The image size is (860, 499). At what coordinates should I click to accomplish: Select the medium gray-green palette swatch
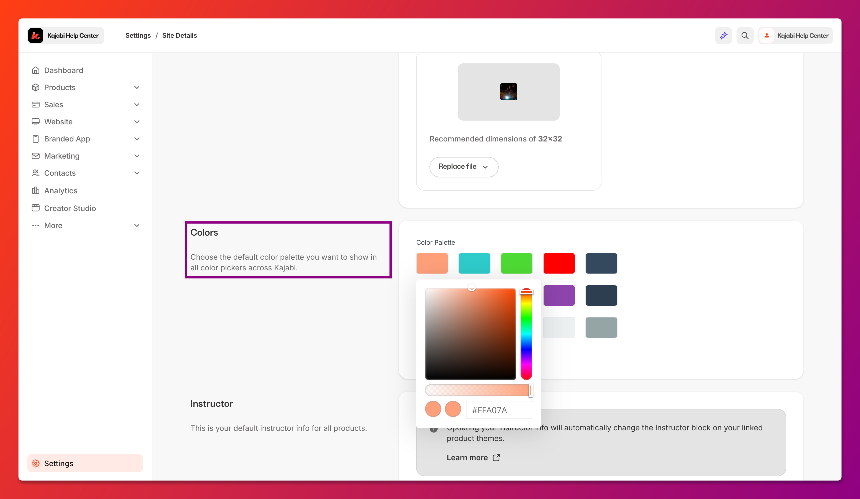(601, 328)
